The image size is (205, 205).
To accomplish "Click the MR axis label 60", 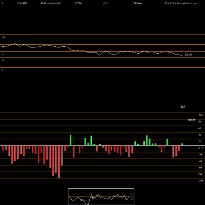I will click(x=200, y=128).
